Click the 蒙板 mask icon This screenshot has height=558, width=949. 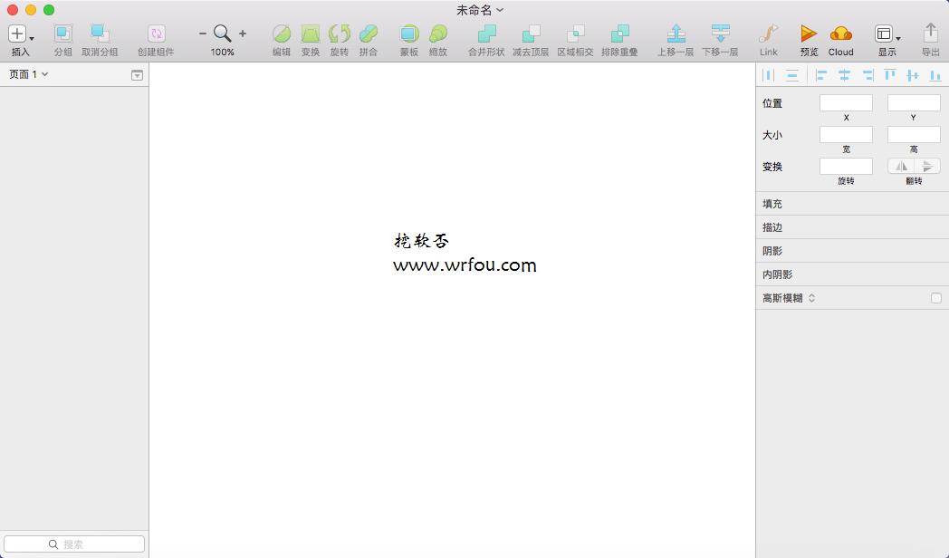point(409,34)
